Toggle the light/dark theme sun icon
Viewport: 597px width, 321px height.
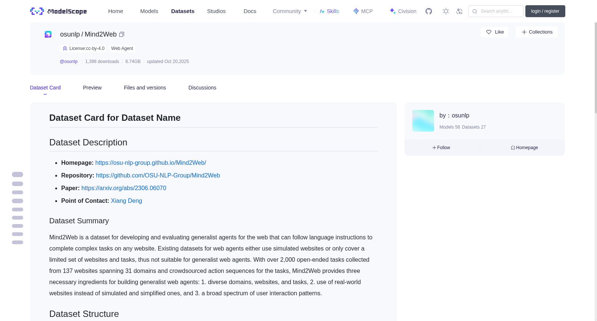pyautogui.click(x=446, y=11)
